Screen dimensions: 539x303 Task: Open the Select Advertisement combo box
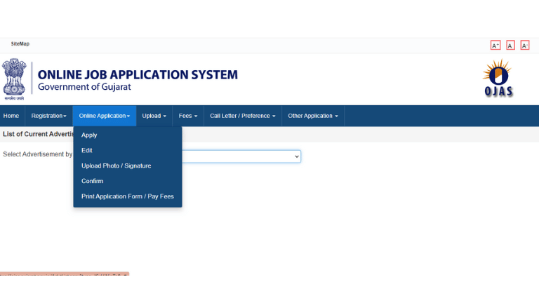(x=242, y=156)
